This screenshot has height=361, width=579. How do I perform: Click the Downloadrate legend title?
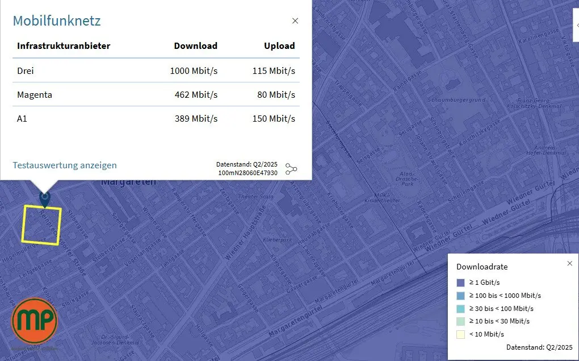(x=482, y=267)
